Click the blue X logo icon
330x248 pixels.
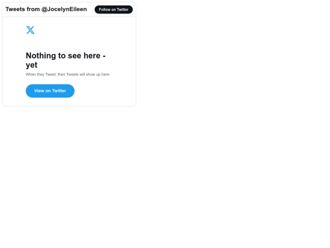31,30
